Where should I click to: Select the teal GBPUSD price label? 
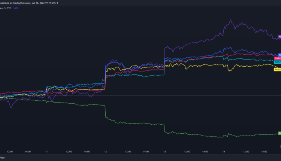[x=278, y=62]
